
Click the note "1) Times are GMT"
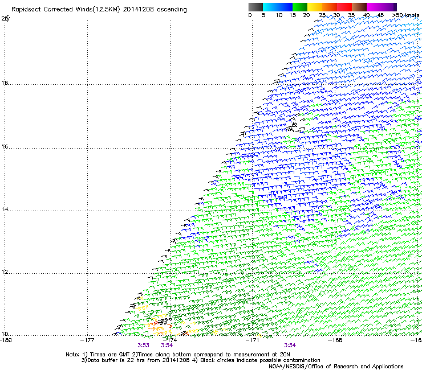(x=106, y=355)
